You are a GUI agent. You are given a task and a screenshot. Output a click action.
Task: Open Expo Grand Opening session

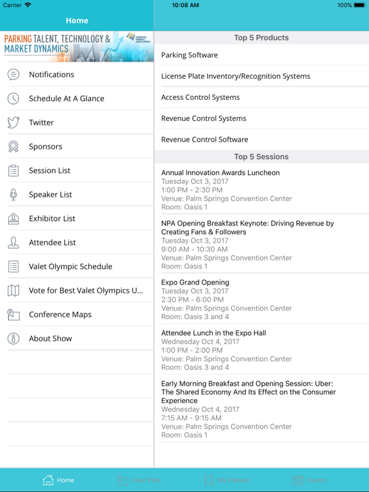[x=261, y=299]
